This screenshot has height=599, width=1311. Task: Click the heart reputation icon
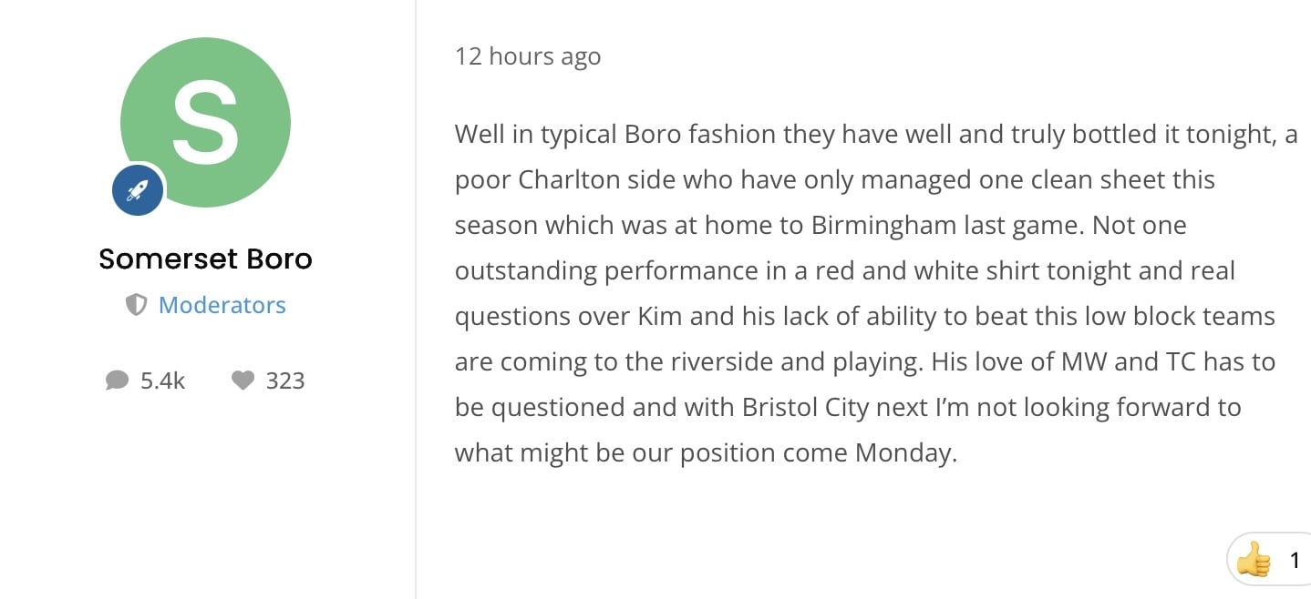243,381
